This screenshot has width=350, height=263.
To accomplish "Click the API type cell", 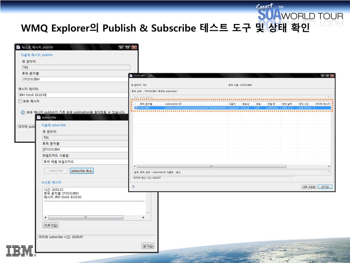I will (258, 108).
